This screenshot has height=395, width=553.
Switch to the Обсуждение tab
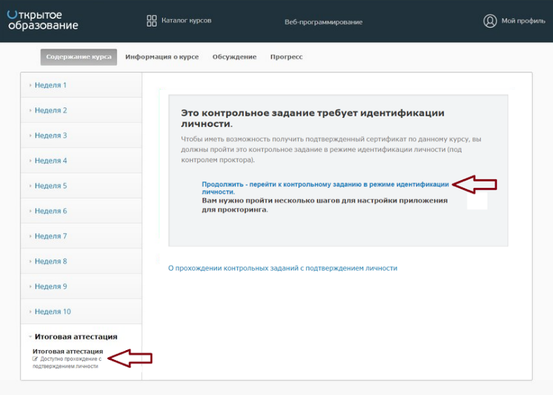234,57
